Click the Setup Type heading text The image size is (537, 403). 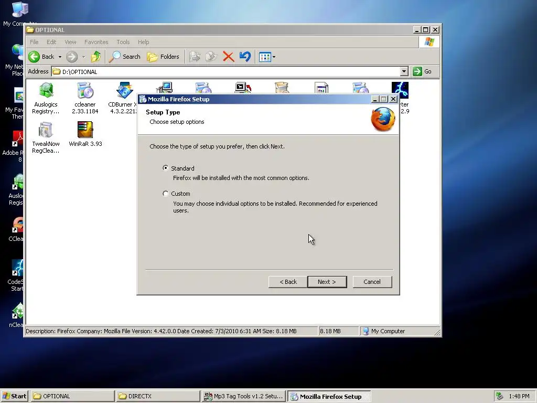[x=163, y=112]
